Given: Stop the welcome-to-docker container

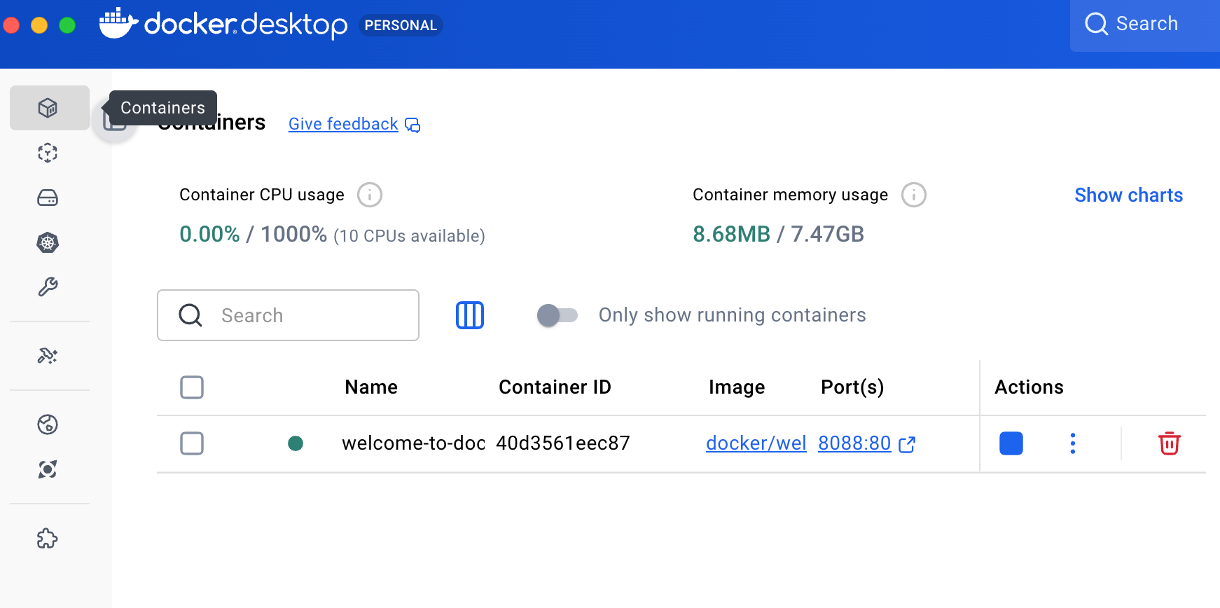Looking at the screenshot, I should (x=1011, y=443).
